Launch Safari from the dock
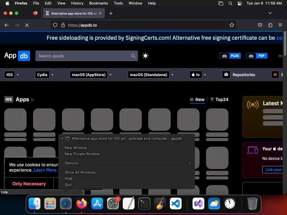The image size is (287, 215). click(x=66, y=204)
